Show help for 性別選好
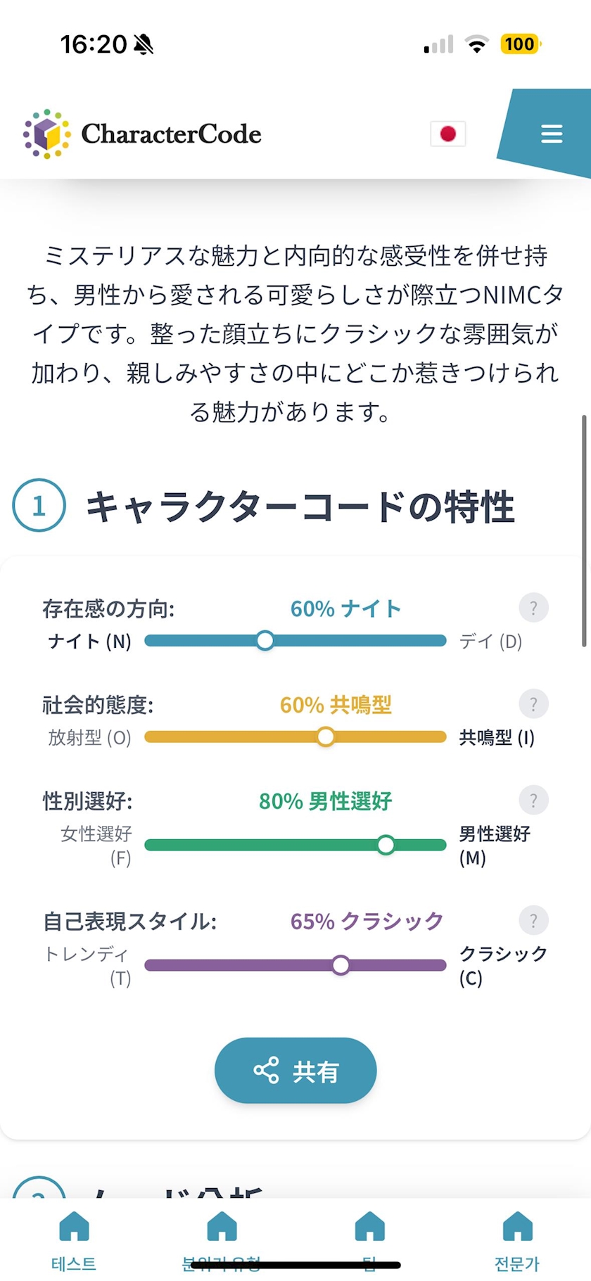Image resolution: width=591 pixels, height=1281 pixels. (x=533, y=801)
